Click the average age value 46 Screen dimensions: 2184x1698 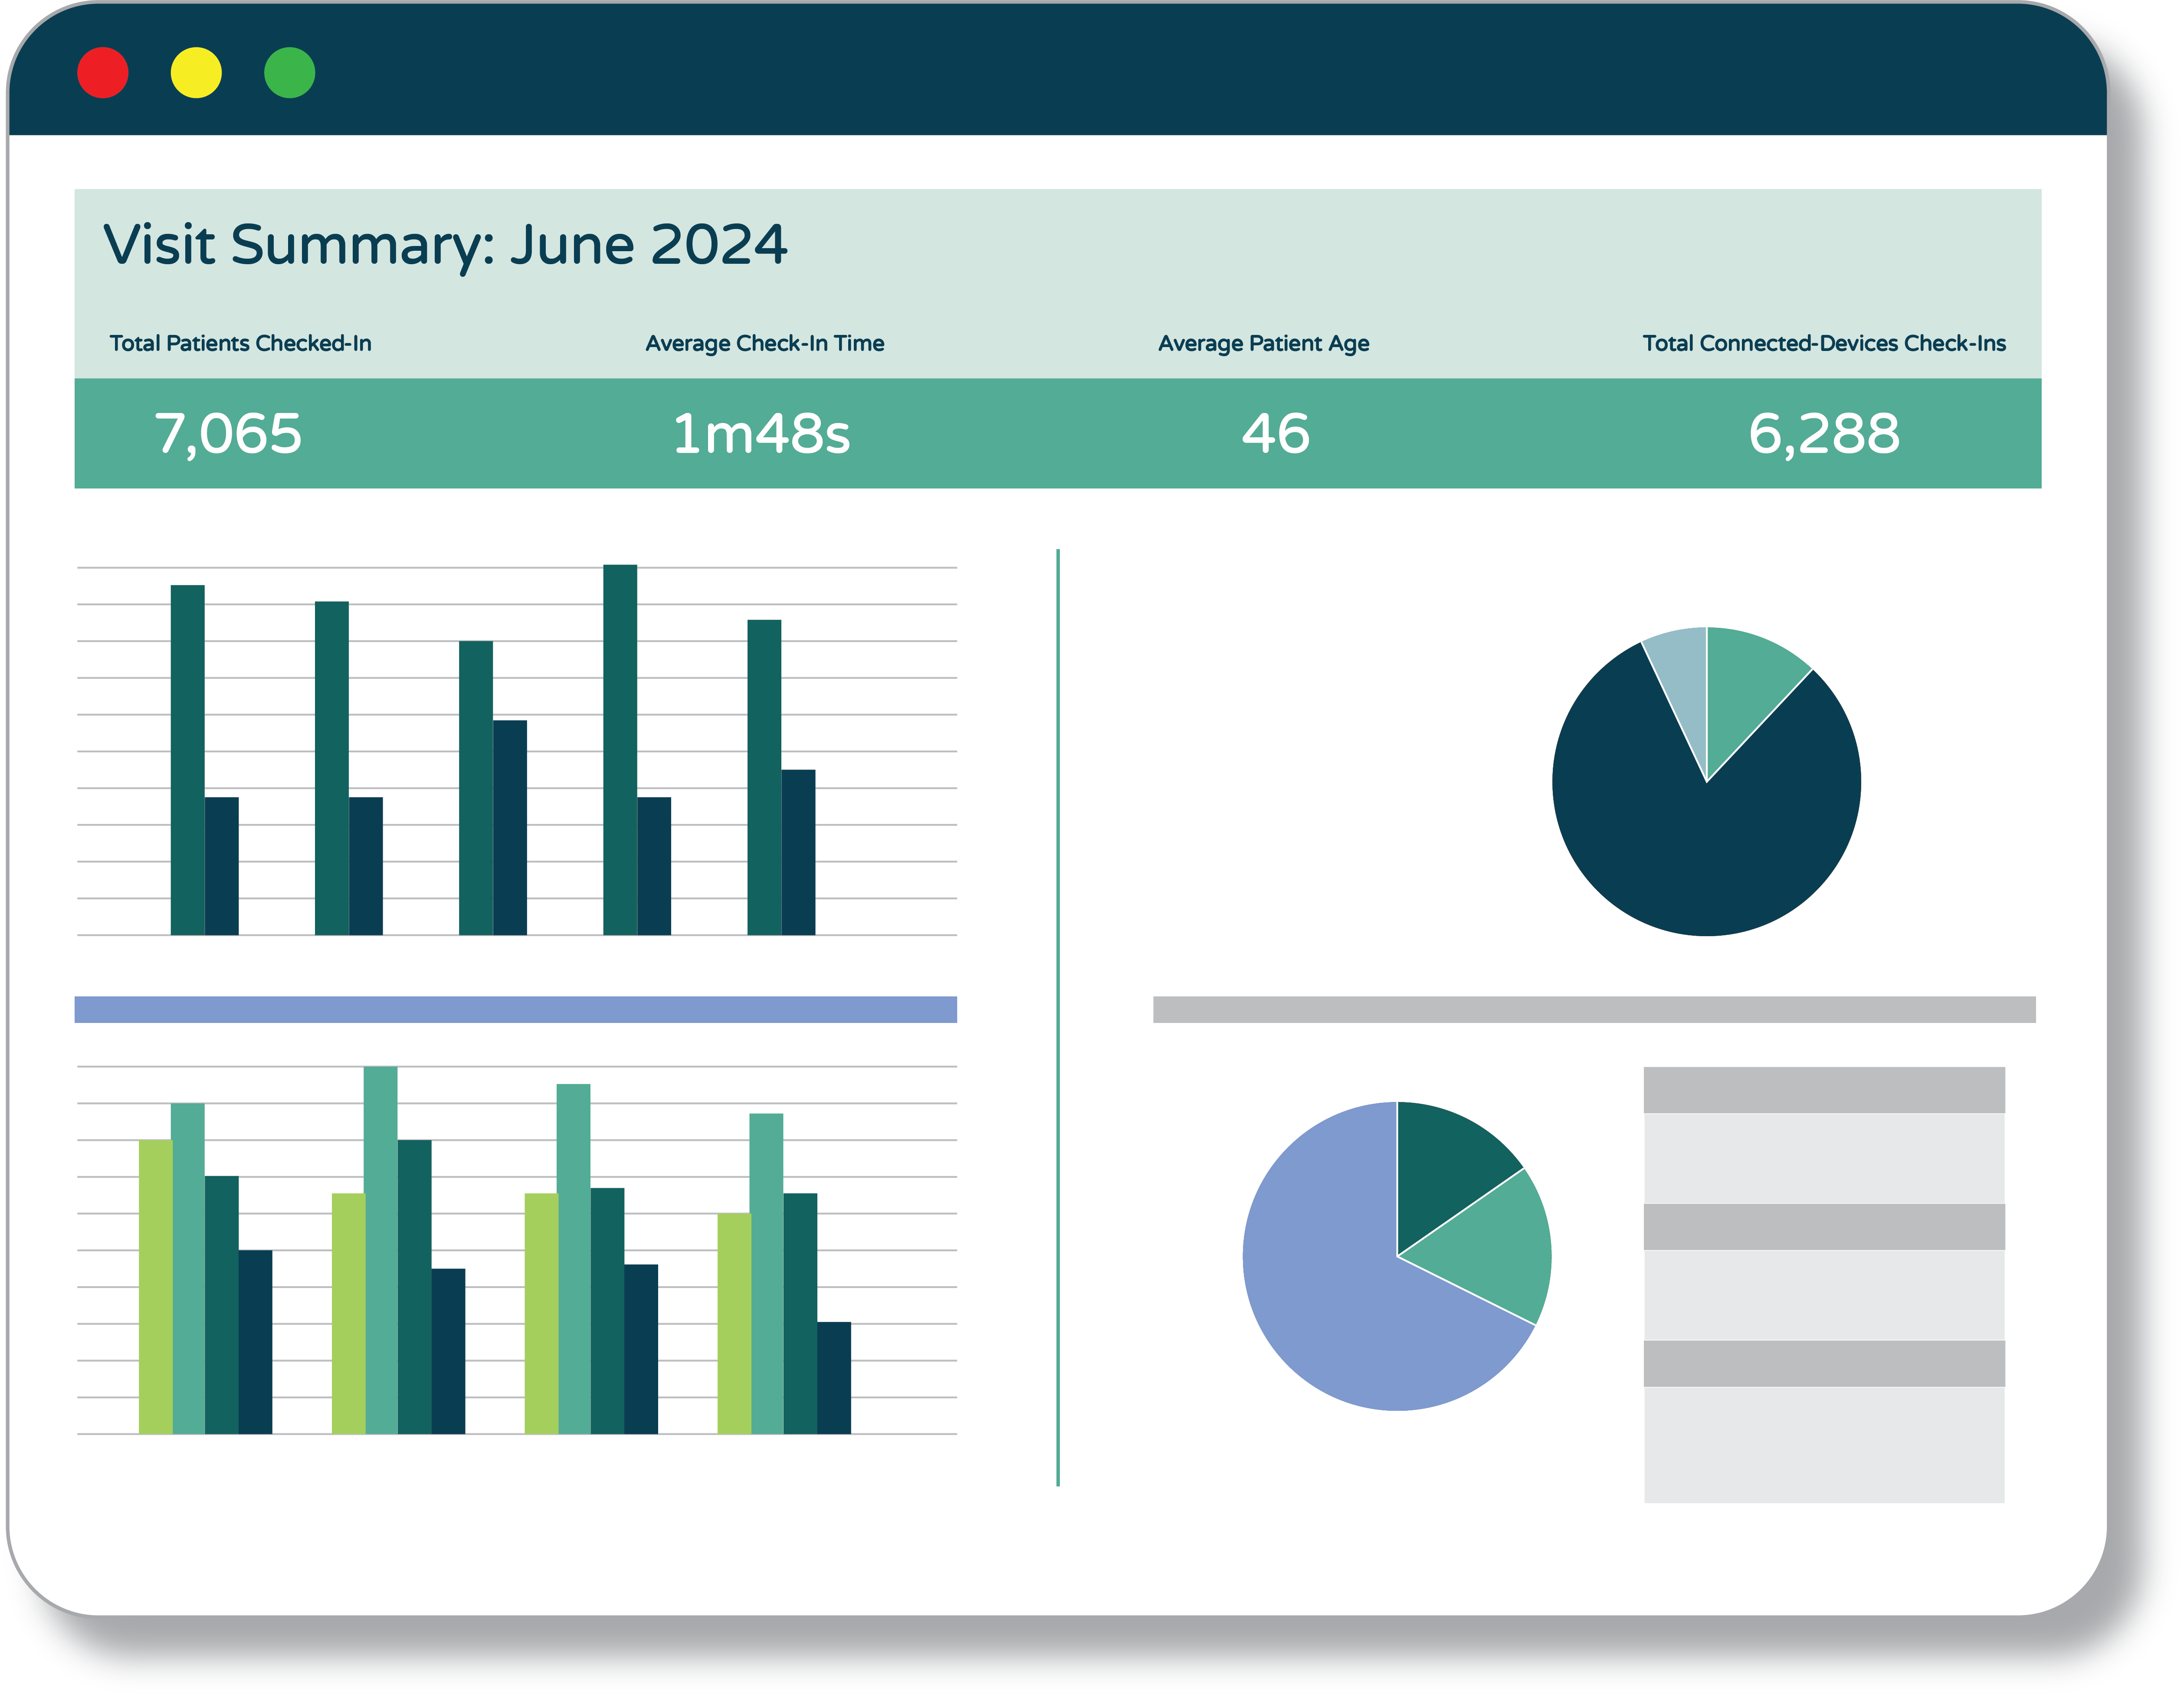click(1275, 434)
